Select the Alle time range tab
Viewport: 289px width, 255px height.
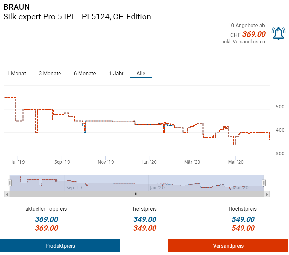click(x=141, y=74)
